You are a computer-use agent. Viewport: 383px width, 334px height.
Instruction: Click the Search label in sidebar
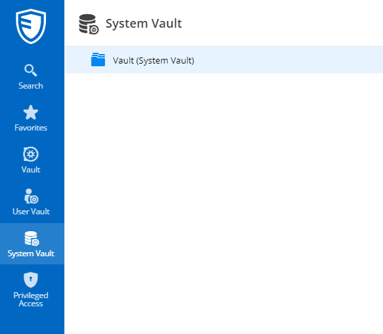(30, 86)
